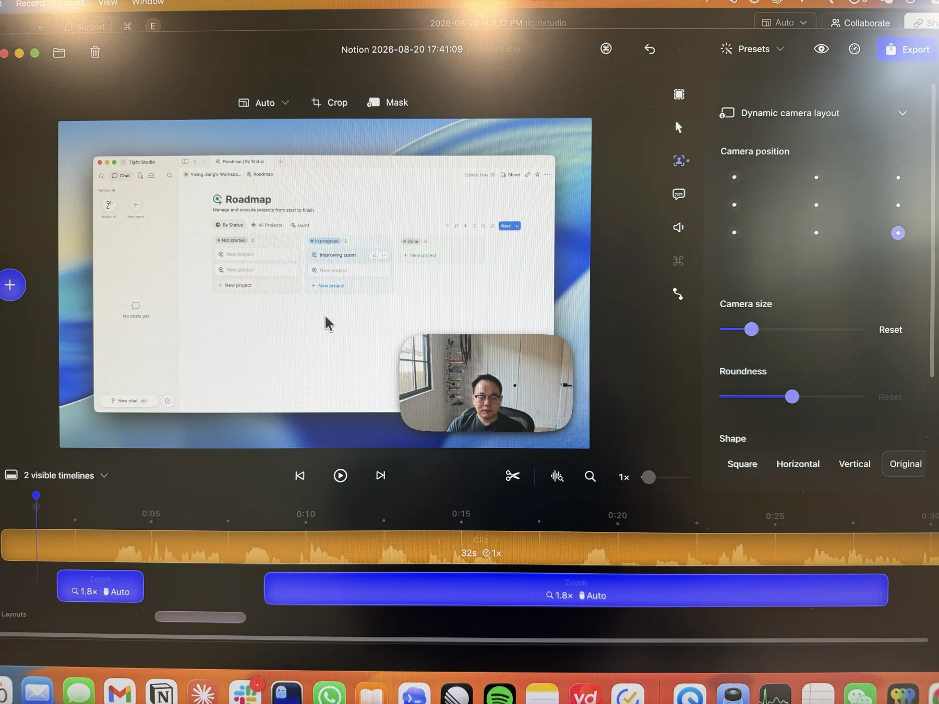Image resolution: width=939 pixels, height=704 pixels.
Task: Toggle preview visibility eye icon
Action: pos(821,49)
